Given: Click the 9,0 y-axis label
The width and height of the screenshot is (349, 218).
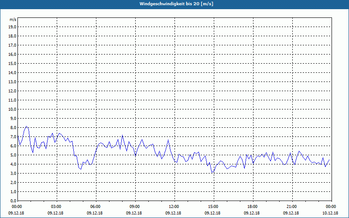Looking at the screenshot, I should (x=14, y=118).
